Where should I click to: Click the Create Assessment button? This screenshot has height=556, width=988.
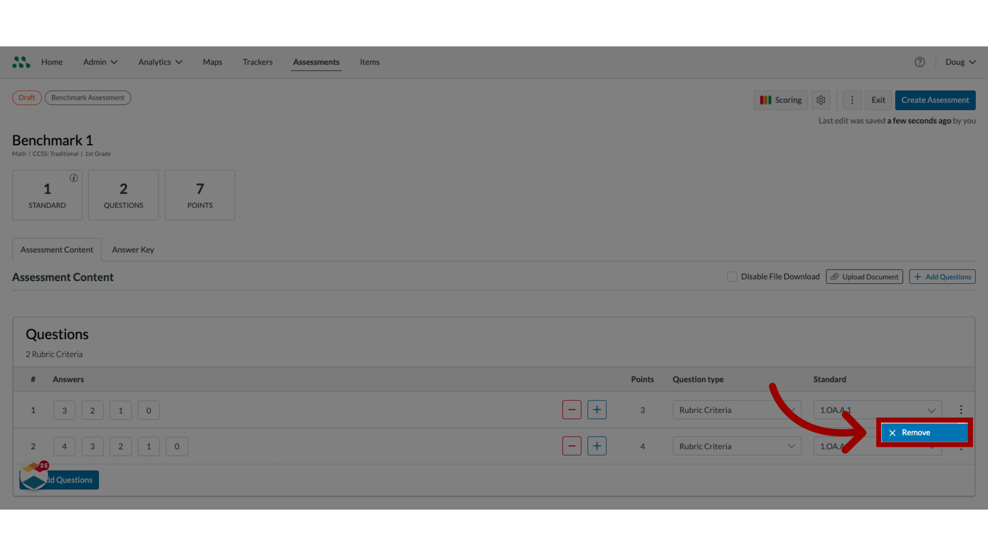click(935, 100)
